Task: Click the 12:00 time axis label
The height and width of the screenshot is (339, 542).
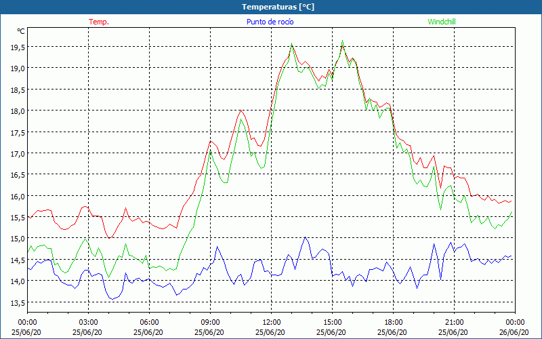Action: pyautogui.click(x=272, y=323)
